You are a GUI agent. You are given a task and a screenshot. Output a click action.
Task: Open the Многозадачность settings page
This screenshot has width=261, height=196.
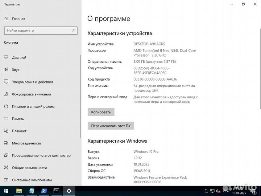click(22, 143)
